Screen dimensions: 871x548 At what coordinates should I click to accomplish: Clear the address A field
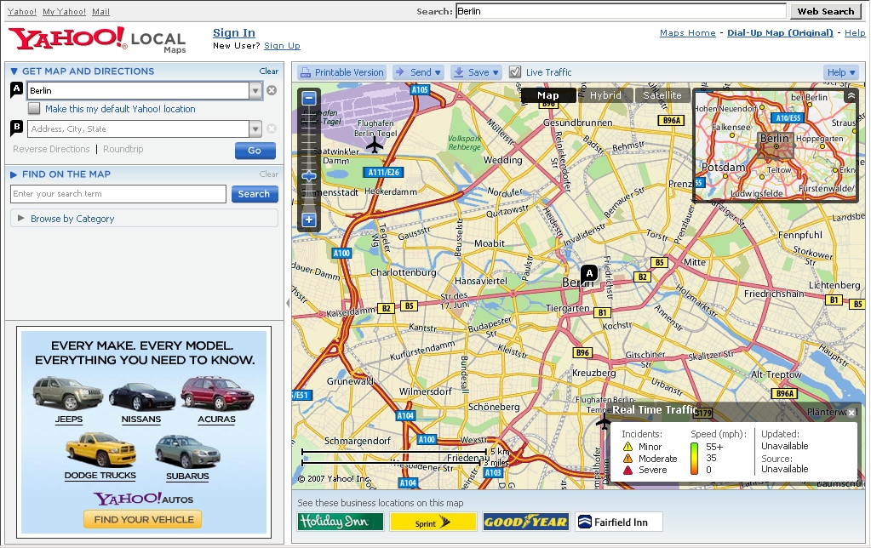pos(272,90)
